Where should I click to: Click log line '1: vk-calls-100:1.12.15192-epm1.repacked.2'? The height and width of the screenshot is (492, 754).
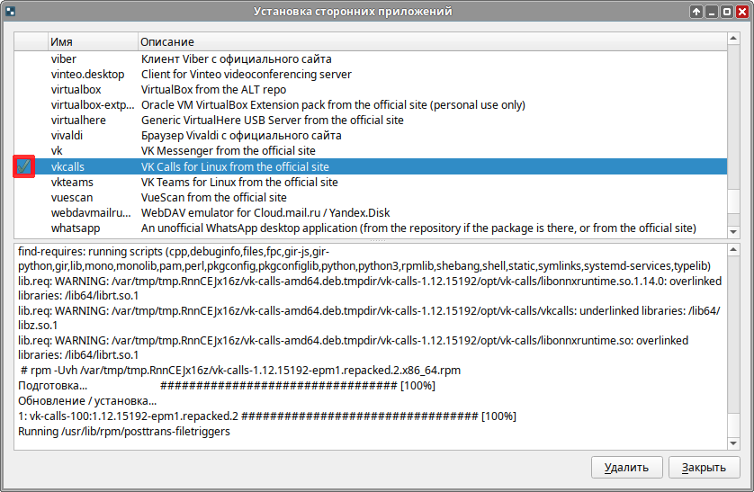[267, 416]
